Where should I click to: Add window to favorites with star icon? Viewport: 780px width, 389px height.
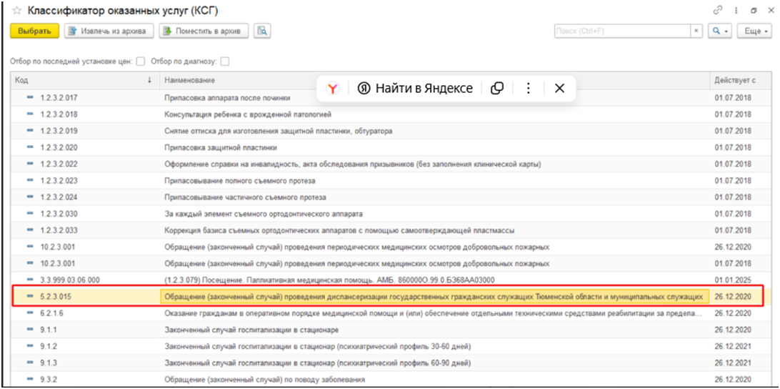tap(16, 11)
